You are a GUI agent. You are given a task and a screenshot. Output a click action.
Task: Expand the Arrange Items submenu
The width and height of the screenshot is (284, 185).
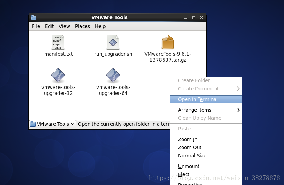206,110
